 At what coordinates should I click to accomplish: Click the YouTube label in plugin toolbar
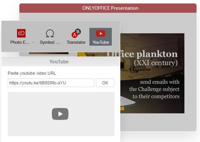pyautogui.click(x=101, y=42)
